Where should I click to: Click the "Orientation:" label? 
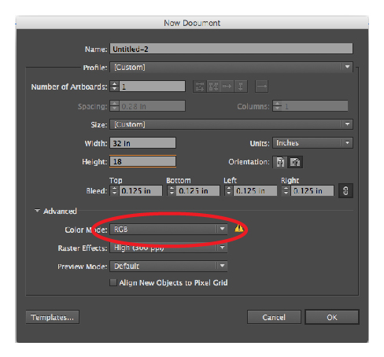tap(249, 162)
